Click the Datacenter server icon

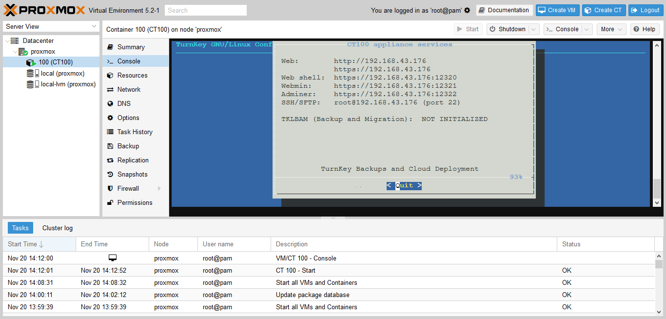pos(15,41)
